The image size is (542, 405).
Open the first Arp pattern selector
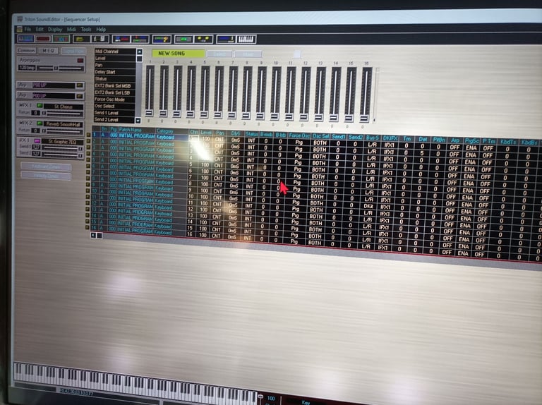click(x=54, y=85)
